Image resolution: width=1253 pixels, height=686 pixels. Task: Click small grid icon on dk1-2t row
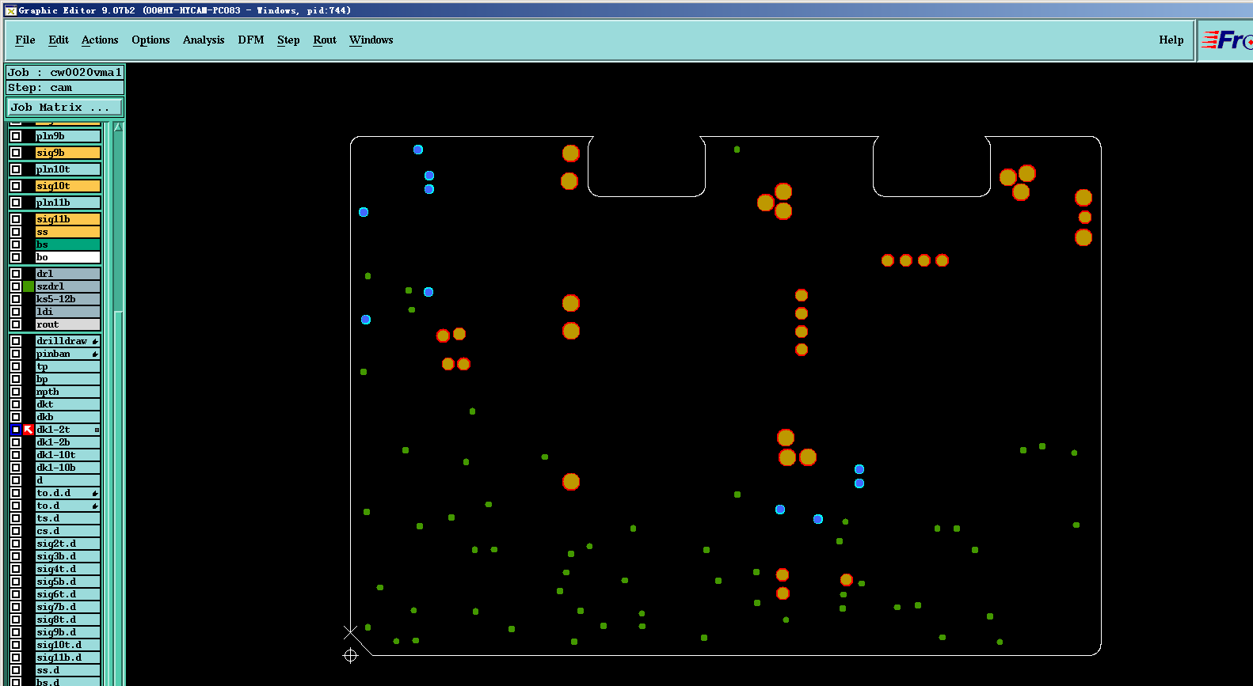click(97, 430)
